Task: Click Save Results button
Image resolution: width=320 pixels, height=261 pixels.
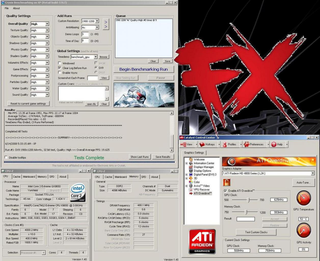Action: pos(163,157)
